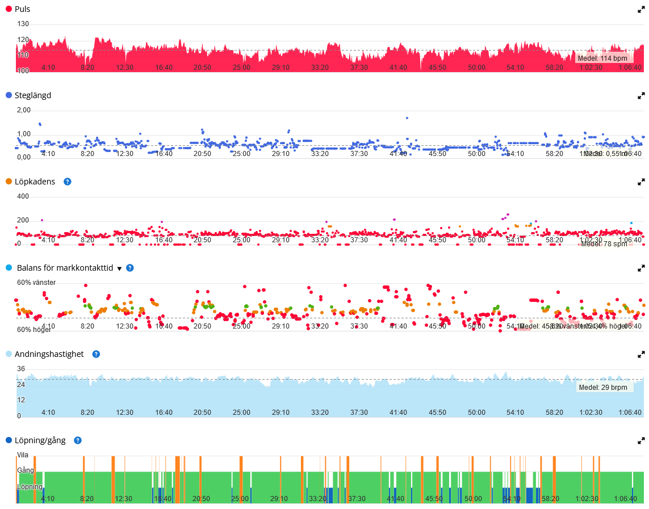Expand the Steglängd chart to fullscreen
649x509 pixels.
click(641, 96)
